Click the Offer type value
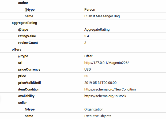Viewport: 166px width, 119px height. pyautogui.click(x=88, y=56)
